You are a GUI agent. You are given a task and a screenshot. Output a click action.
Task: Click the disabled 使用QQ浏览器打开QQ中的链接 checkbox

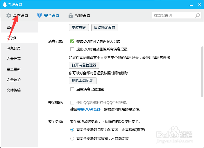point(72,103)
